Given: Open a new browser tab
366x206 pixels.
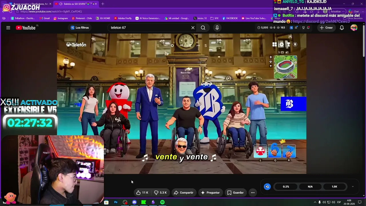Looking at the screenshot, I should click(103, 4).
